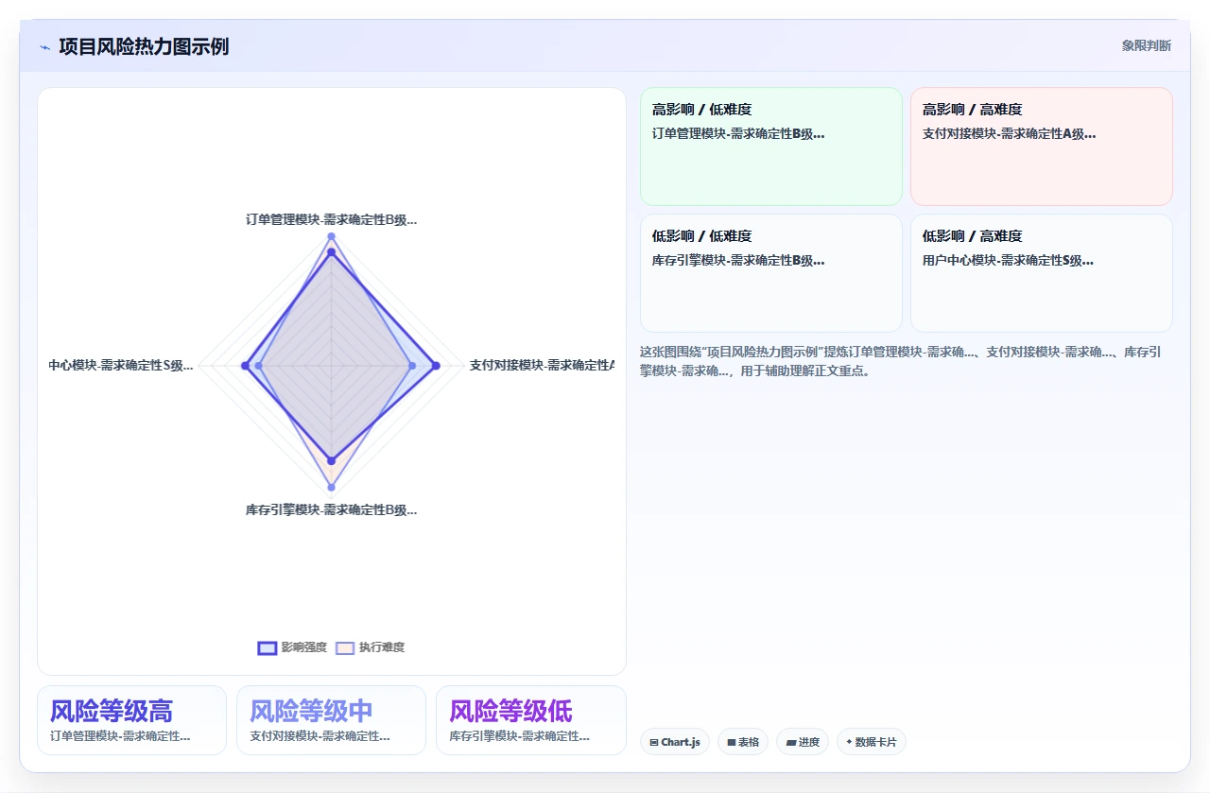Toggle the 执行难度 legend item
1210x793 pixels.
coord(370,647)
